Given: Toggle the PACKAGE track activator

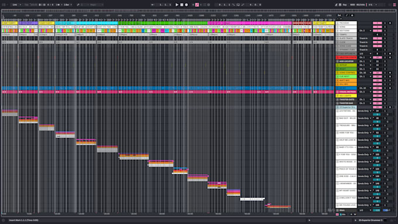Looking at the screenshot, I should pyautogui.click(x=378, y=23).
